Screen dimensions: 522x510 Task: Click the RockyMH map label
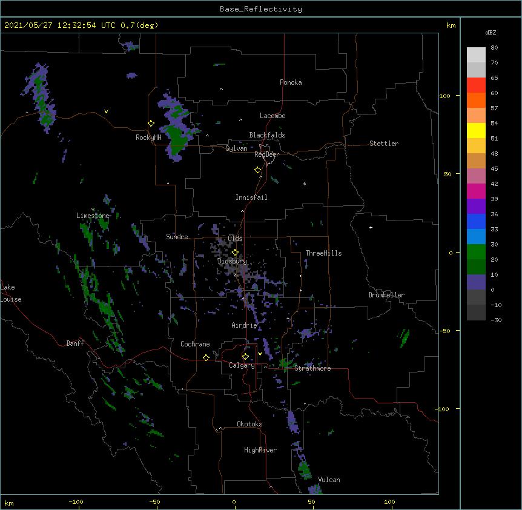[x=148, y=137]
